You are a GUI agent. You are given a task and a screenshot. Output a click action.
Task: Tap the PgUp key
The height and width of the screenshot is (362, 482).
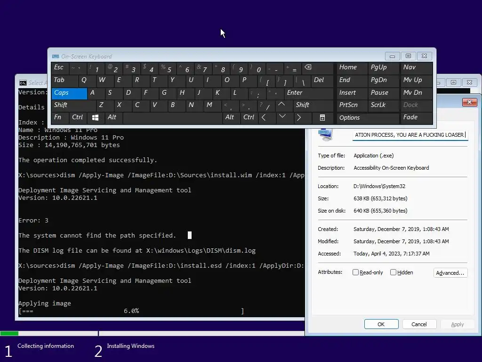(x=384, y=68)
